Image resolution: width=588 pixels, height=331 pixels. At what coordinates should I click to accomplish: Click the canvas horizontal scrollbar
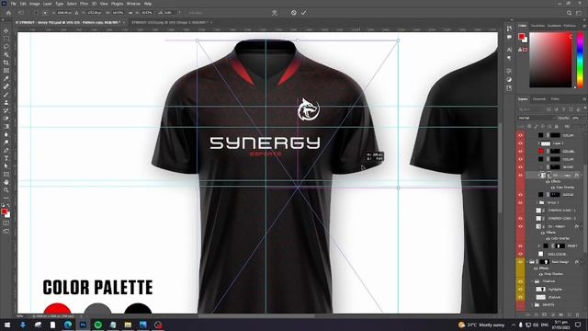(257, 316)
